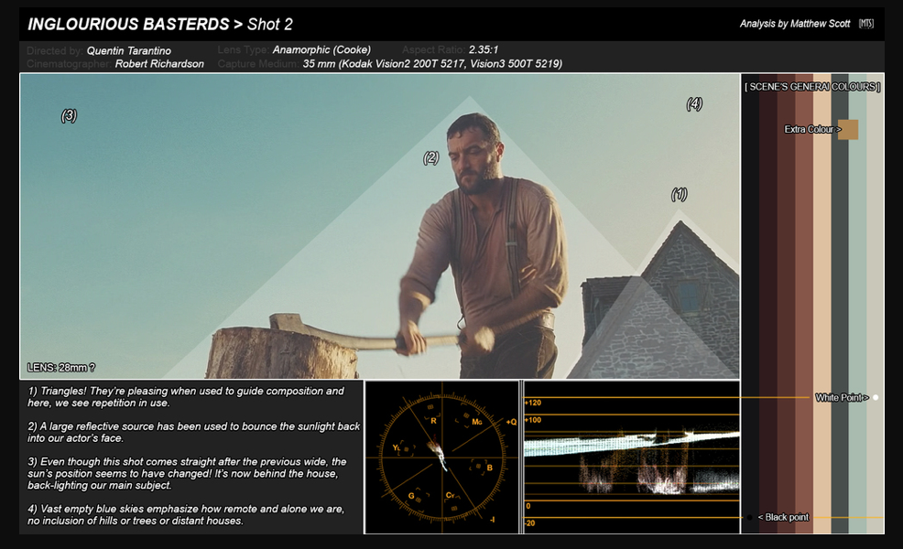Click the '+120' waveform scale label
Image resolution: width=903 pixels, height=549 pixels.
point(533,403)
